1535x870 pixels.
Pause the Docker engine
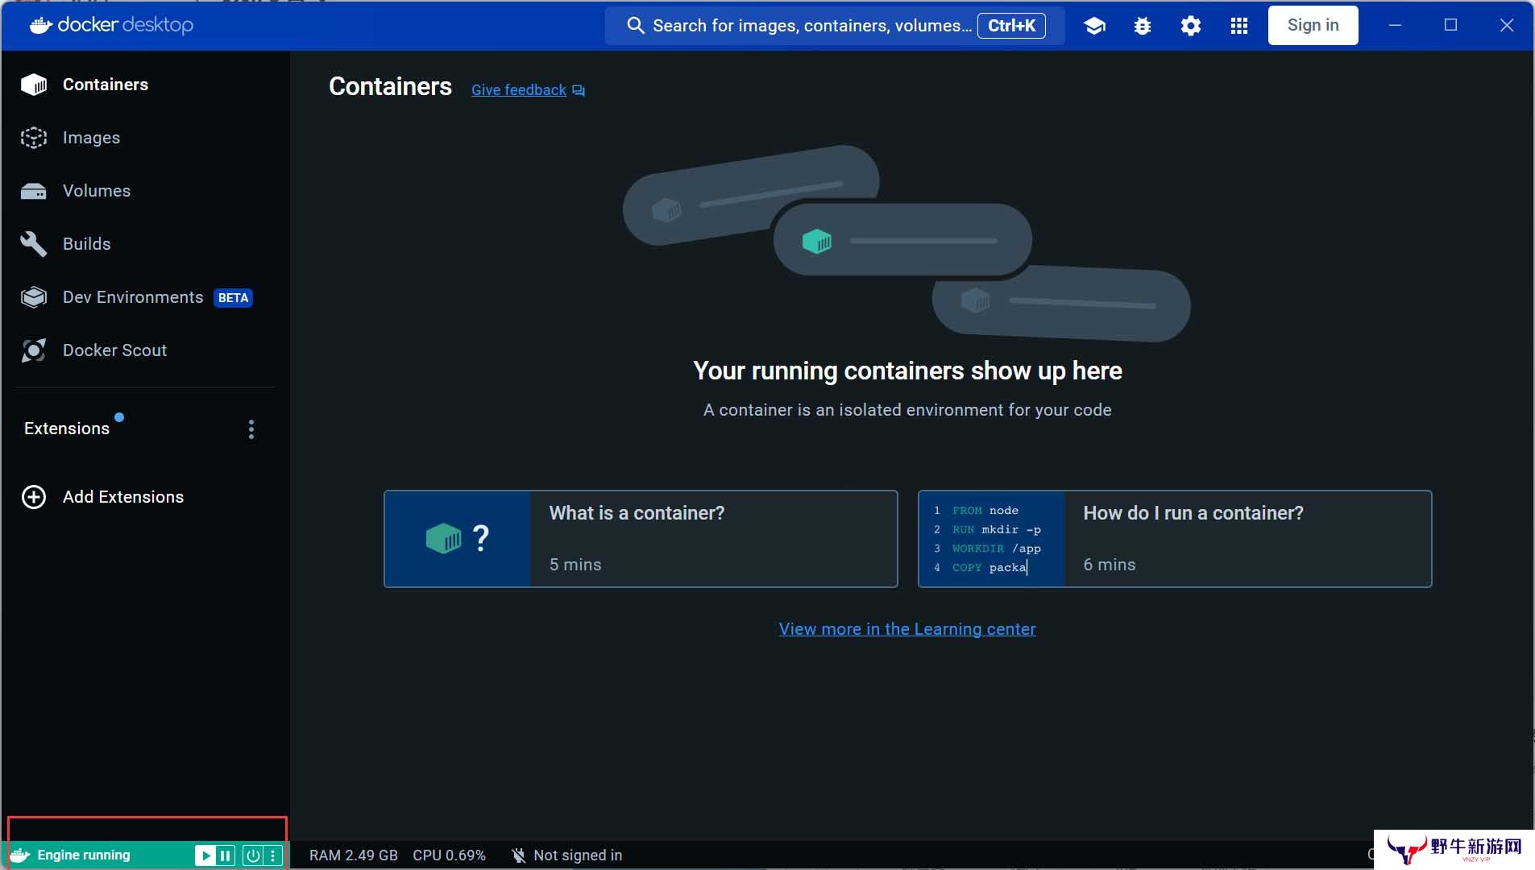[x=226, y=855]
